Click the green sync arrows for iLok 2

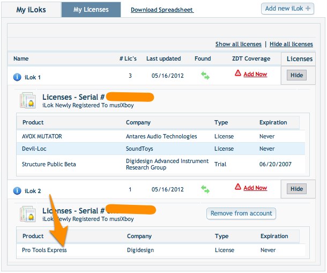coord(205,189)
